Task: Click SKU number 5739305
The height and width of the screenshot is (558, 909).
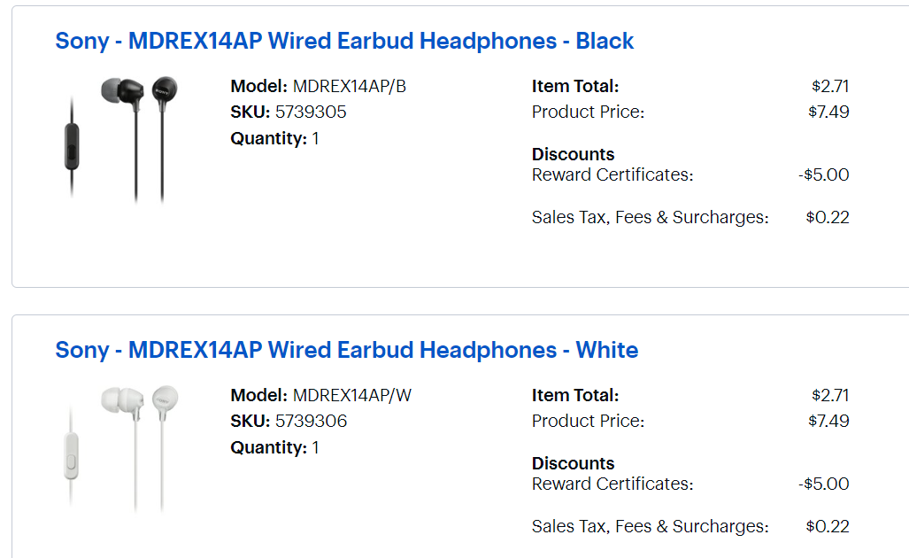Action: click(x=311, y=112)
